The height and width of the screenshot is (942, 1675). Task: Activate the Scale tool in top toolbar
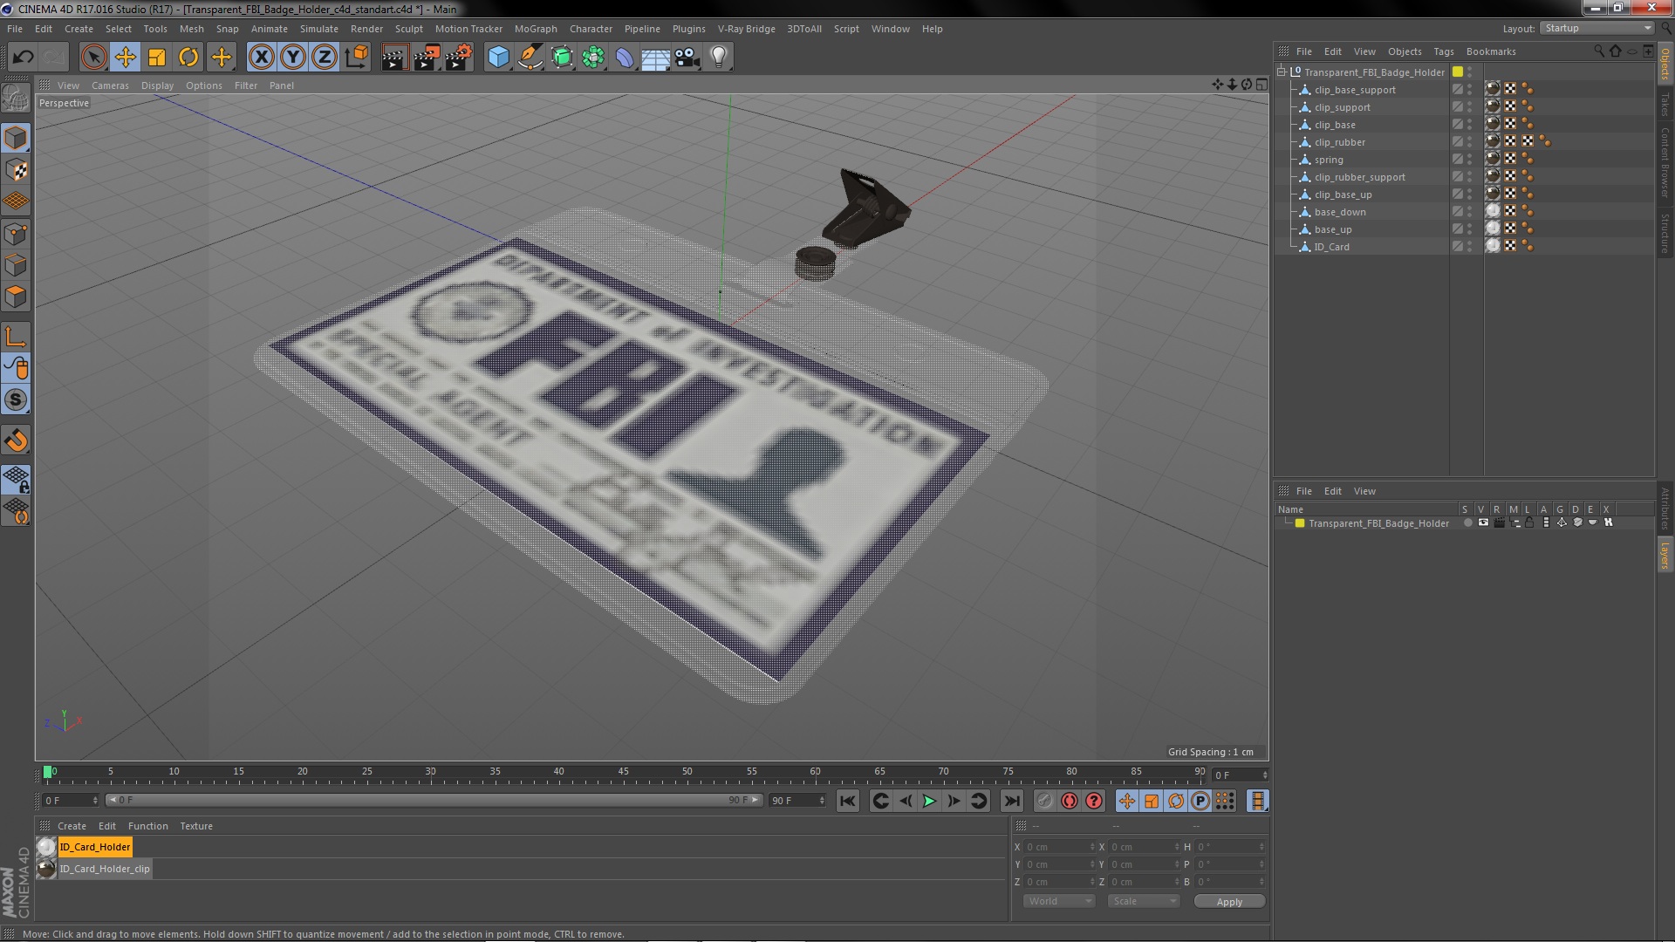pyautogui.click(x=157, y=58)
